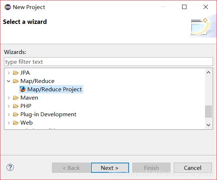The width and height of the screenshot is (217, 180).
Task: Click the Web folder icon
Action: pyautogui.click(x=16, y=123)
